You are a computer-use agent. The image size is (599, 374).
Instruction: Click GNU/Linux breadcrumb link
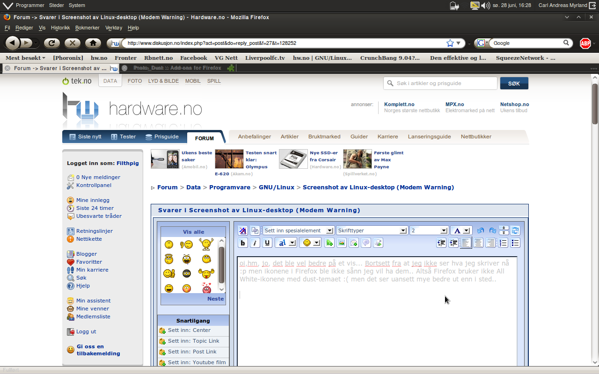click(277, 187)
